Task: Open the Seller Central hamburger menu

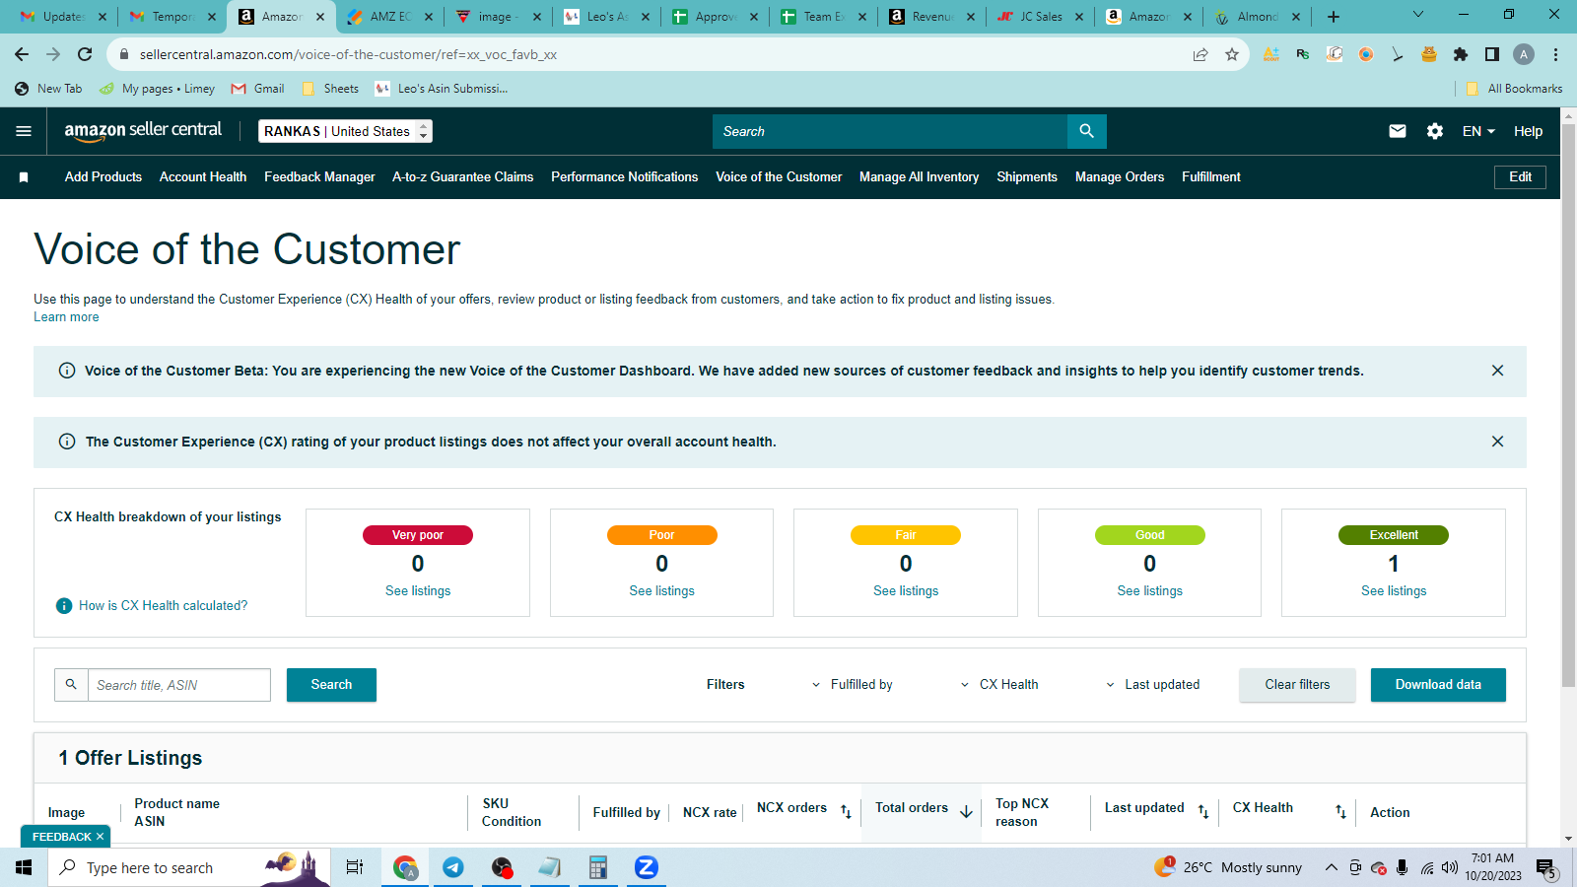Action: [24, 131]
